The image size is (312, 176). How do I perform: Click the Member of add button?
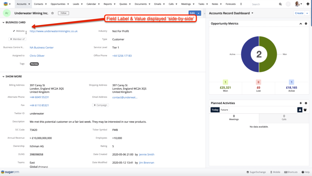(17, 39)
